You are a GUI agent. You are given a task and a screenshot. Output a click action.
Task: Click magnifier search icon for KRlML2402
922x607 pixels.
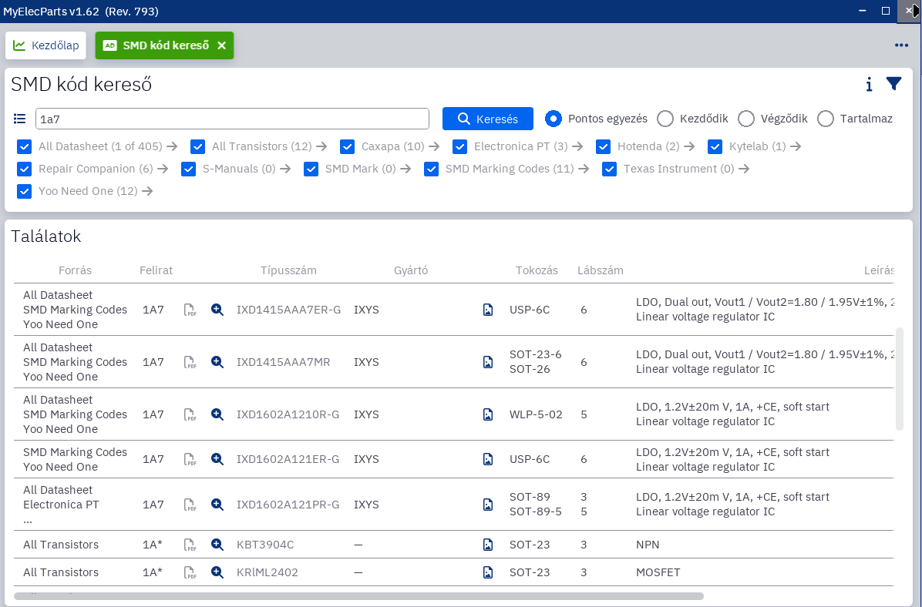pyautogui.click(x=217, y=572)
